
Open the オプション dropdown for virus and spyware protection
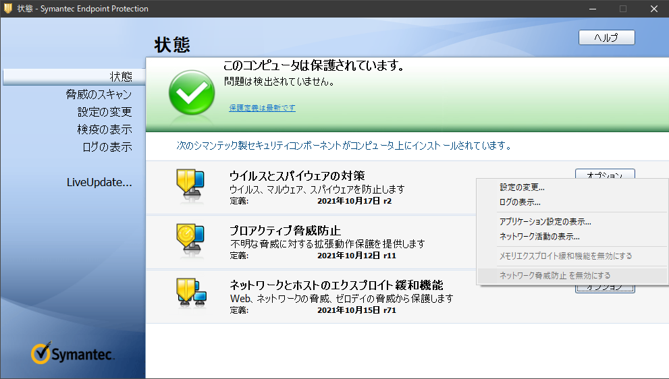(x=605, y=173)
